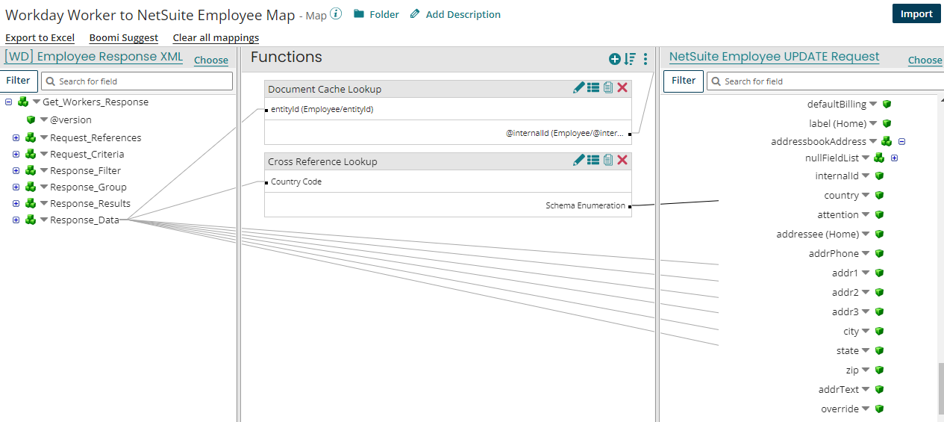Open dropdown arrow for zip field
Viewport: 944px width, 422px height.
pyautogui.click(x=866, y=370)
